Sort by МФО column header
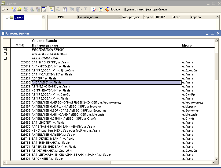221x168 pixels. tap(67, 17)
